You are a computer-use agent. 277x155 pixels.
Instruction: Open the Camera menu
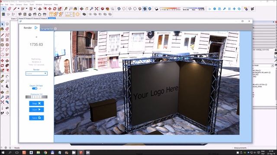(x=19, y=4)
